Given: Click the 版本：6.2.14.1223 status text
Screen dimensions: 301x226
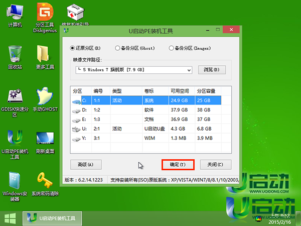Looking at the screenshot, I should pyautogui.click(x=84, y=180).
